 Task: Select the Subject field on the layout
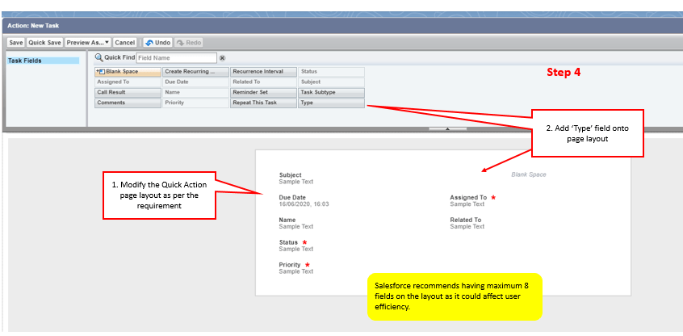pyautogui.click(x=291, y=178)
